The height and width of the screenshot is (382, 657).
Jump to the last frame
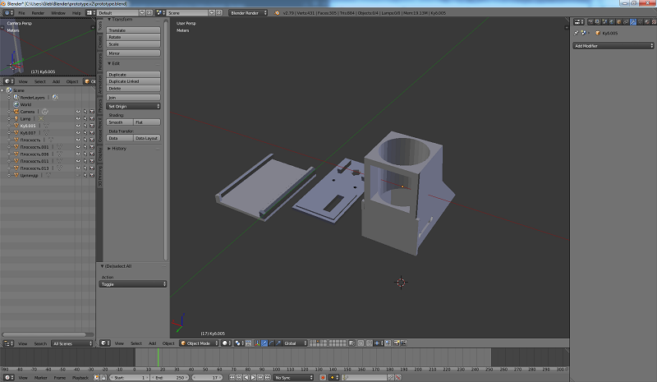[268, 377]
